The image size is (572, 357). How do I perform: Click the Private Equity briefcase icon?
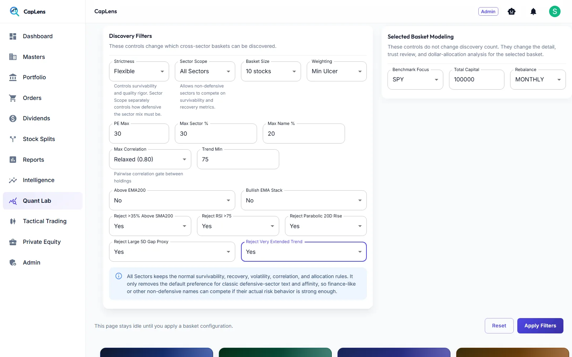[13, 242]
